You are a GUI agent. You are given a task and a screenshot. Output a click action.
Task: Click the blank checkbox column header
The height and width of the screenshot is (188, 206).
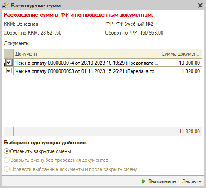tap(9, 54)
